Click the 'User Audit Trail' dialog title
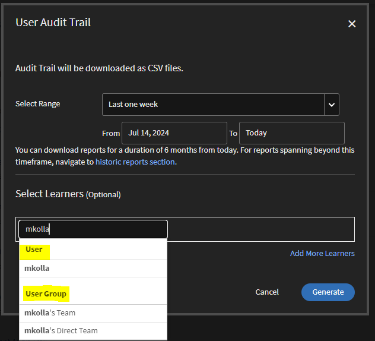 click(53, 23)
